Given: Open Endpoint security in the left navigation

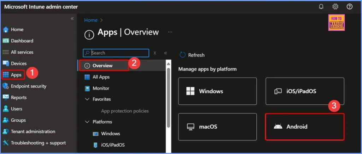Looking at the screenshot, I should click(x=29, y=86).
